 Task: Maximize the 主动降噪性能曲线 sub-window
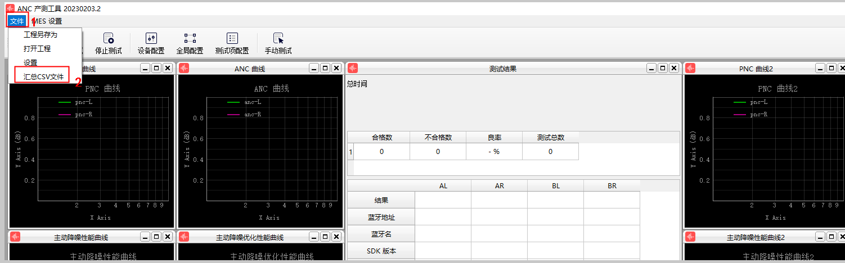pyautogui.click(x=156, y=237)
